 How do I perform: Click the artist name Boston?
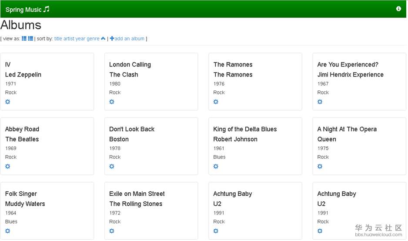click(119, 139)
